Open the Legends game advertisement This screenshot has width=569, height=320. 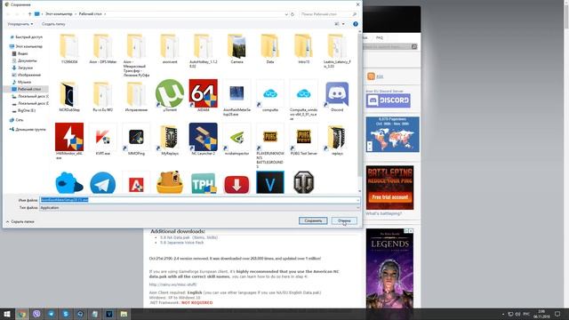pos(389,268)
